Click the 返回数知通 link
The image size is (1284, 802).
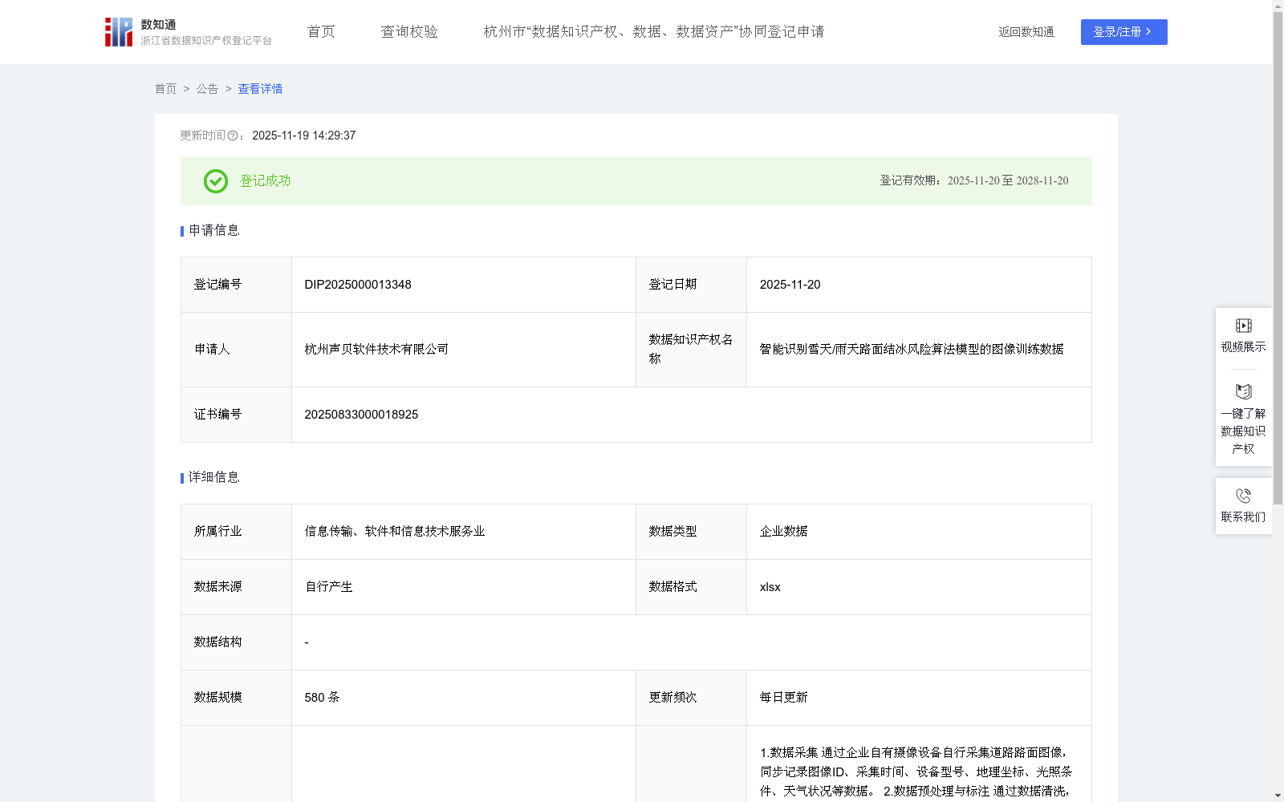click(1026, 32)
